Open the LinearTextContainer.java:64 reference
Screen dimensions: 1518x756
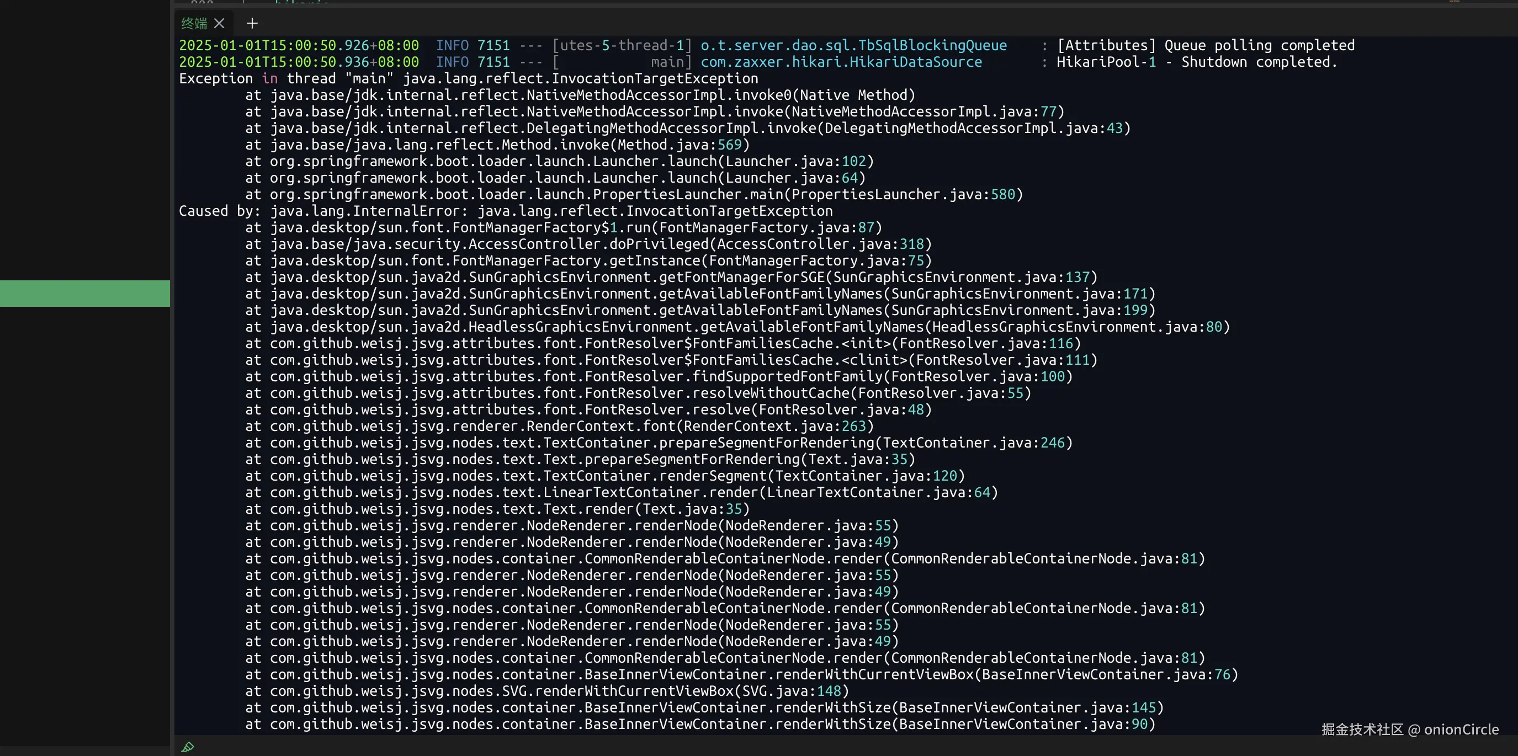click(x=878, y=492)
